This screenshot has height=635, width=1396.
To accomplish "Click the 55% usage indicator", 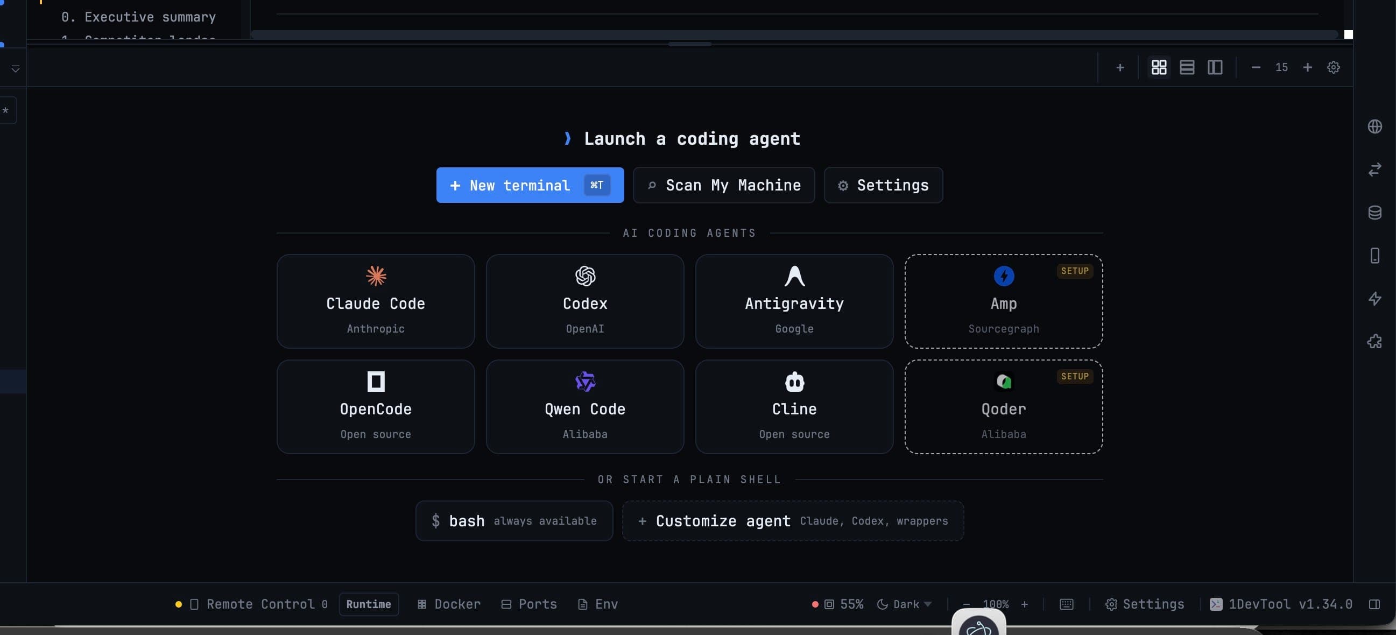I will (838, 604).
